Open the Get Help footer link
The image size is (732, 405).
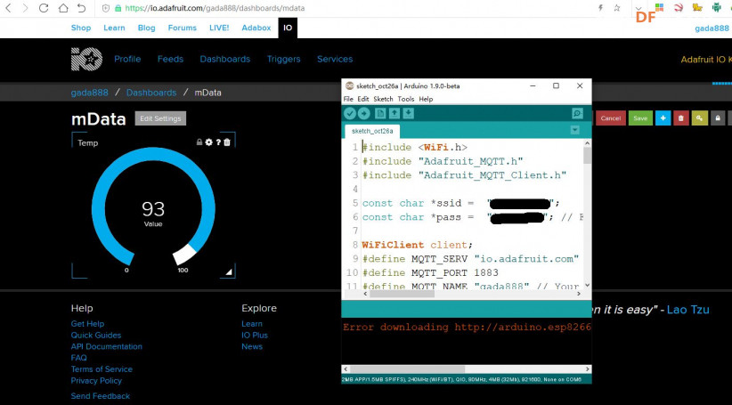click(87, 323)
